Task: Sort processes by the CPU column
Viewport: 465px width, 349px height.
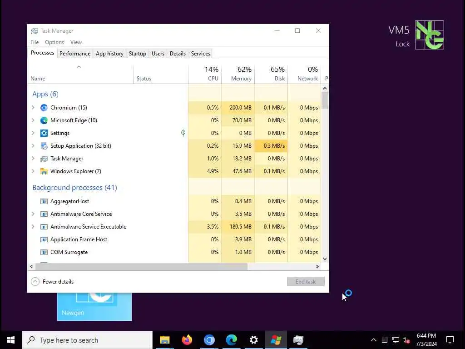Action: [x=205, y=74]
